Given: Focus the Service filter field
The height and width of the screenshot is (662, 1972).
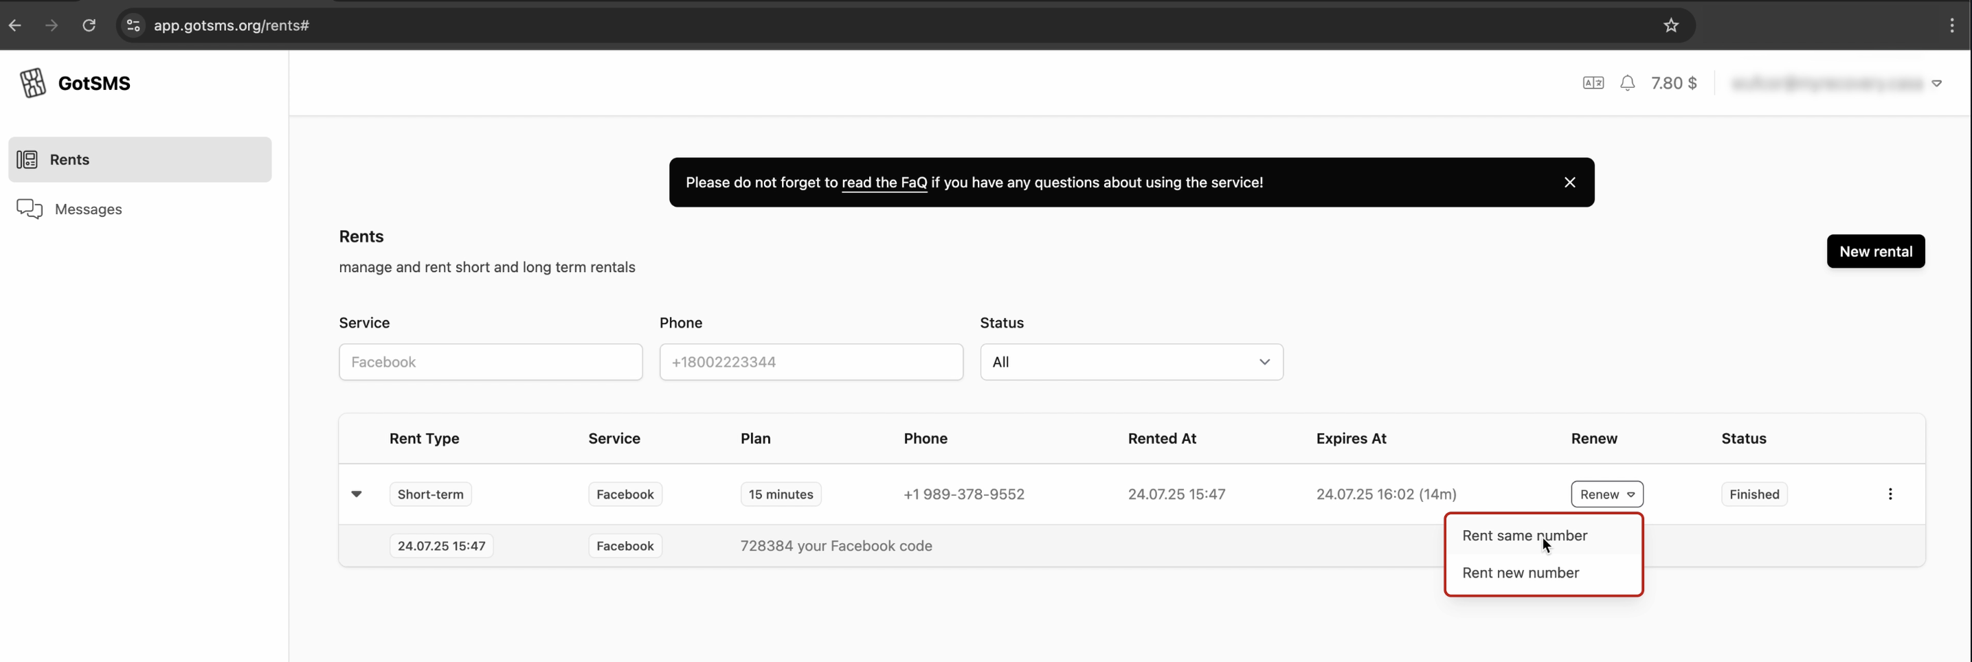Looking at the screenshot, I should pyautogui.click(x=491, y=362).
